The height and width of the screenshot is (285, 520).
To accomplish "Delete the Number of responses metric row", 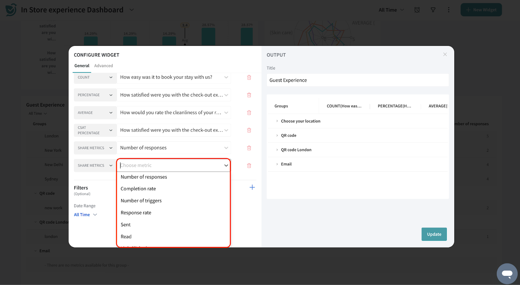I will click(x=249, y=148).
